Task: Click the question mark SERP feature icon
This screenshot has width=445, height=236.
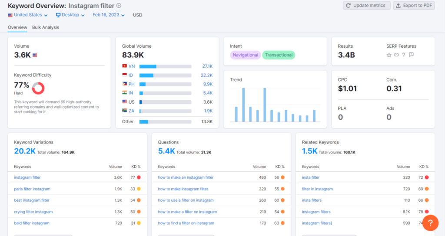Action: point(404,55)
